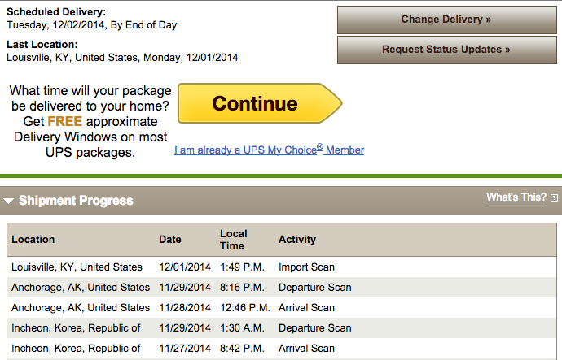Click the yellow Continue arrow button

coord(256,103)
